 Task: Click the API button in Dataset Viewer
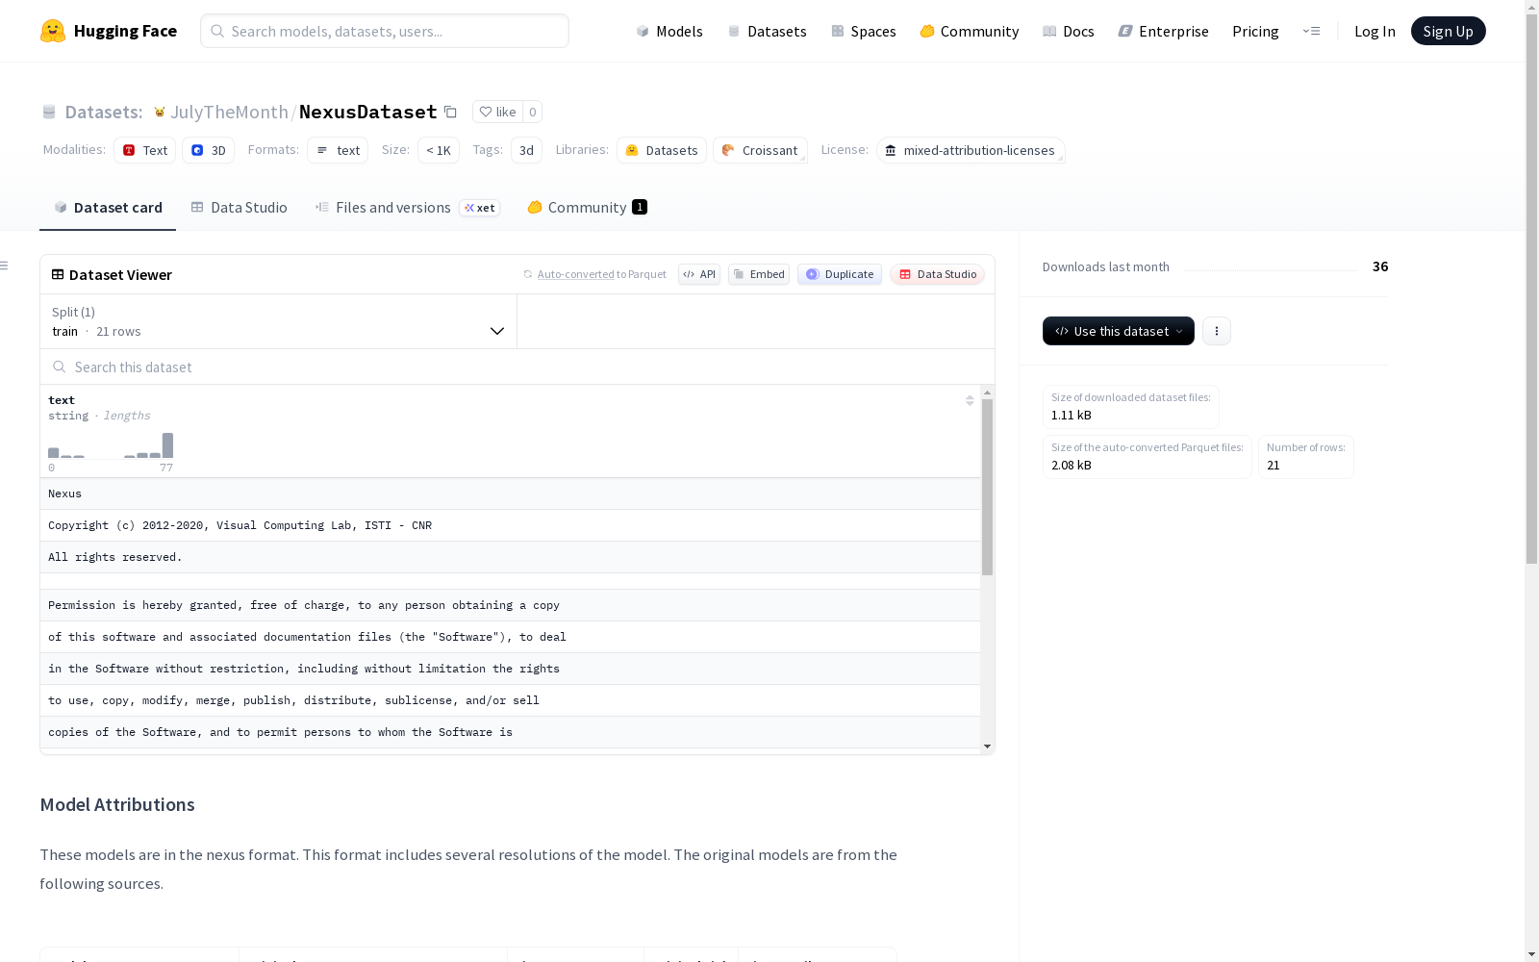[x=699, y=274]
